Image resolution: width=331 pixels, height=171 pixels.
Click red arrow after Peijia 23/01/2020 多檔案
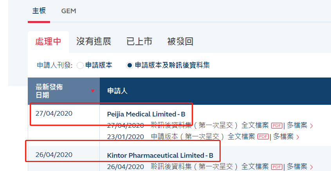[x=298, y=137]
